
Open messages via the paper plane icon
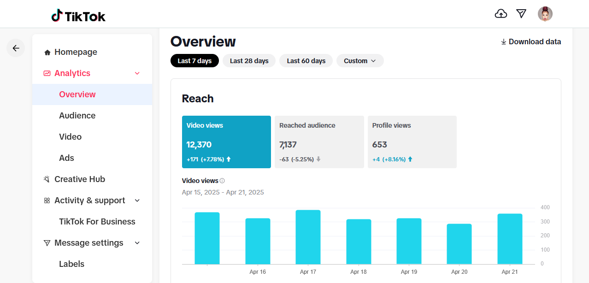pyautogui.click(x=521, y=14)
